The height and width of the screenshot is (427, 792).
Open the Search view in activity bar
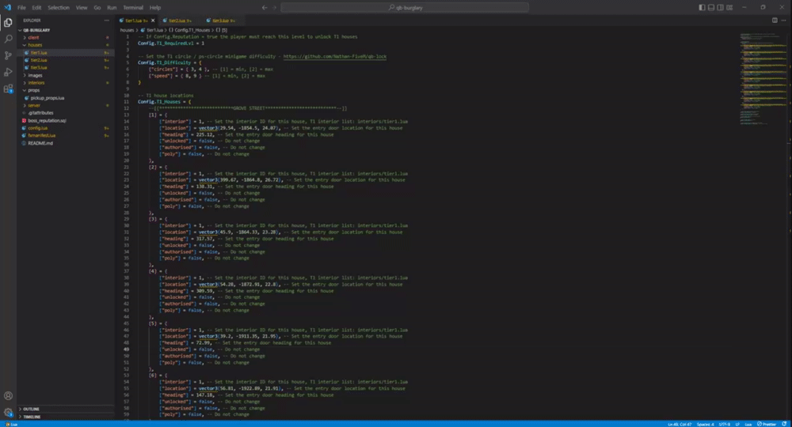pos(9,39)
